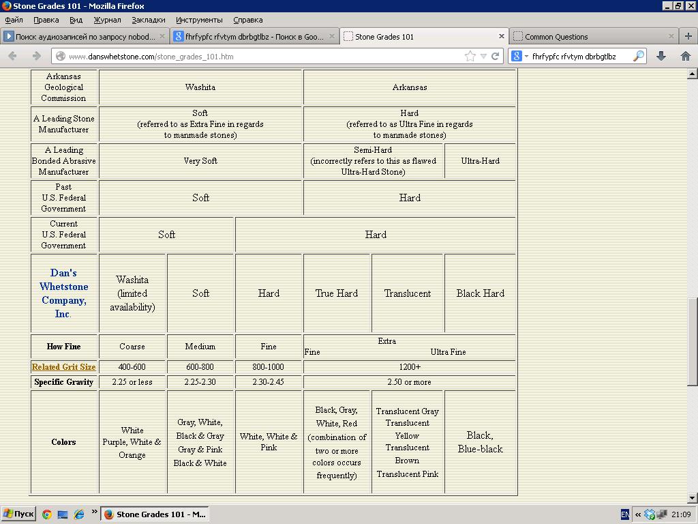Follow the Related Grit Size link

63,367
